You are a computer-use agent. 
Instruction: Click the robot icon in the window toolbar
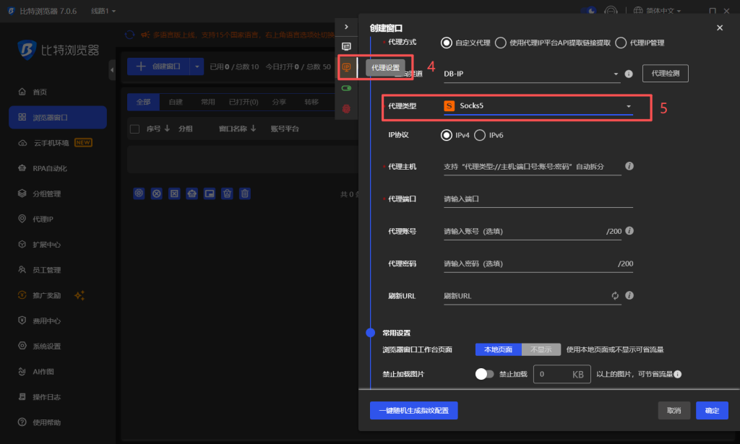tap(192, 193)
